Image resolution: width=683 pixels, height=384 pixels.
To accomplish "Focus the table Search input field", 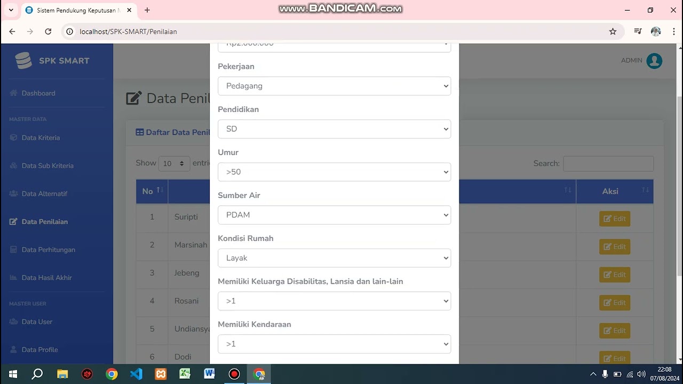I will tap(608, 164).
